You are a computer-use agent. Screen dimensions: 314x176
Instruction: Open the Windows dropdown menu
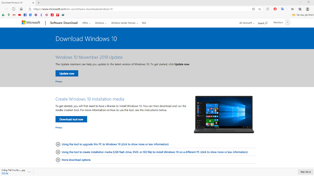pyautogui.click(x=101, y=23)
